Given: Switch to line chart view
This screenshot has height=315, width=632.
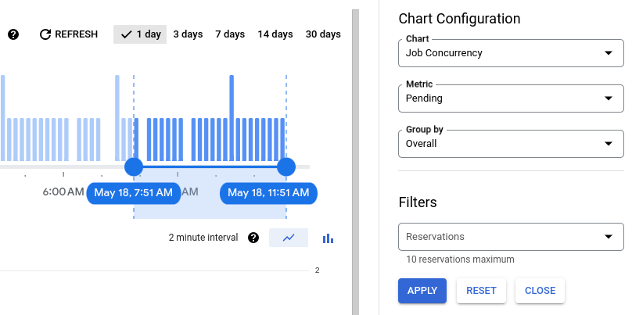Looking at the screenshot, I should pyautogui.click(x=289, y=238).
